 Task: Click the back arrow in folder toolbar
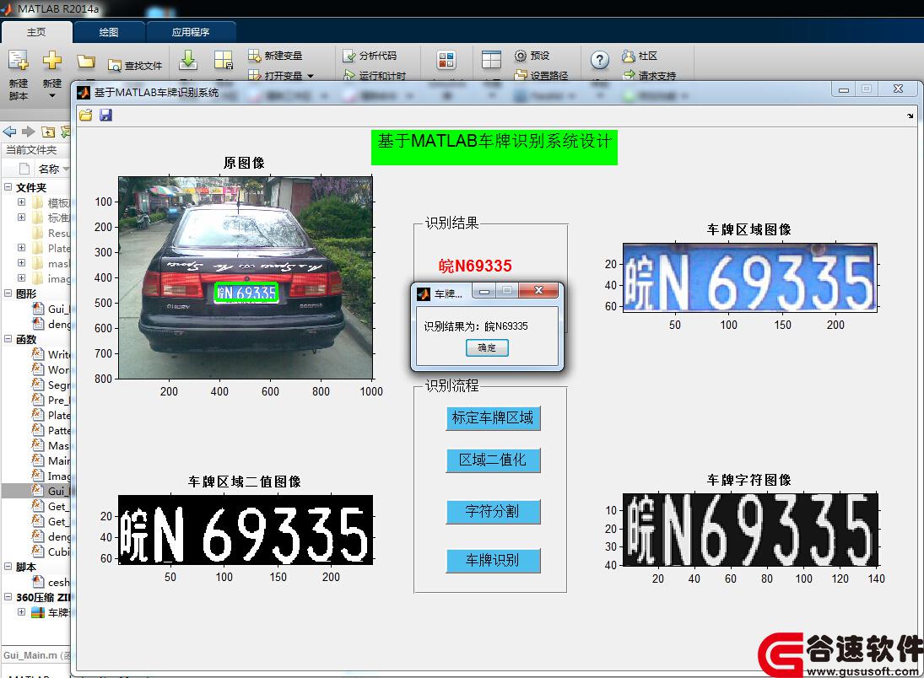click(9, 132)
